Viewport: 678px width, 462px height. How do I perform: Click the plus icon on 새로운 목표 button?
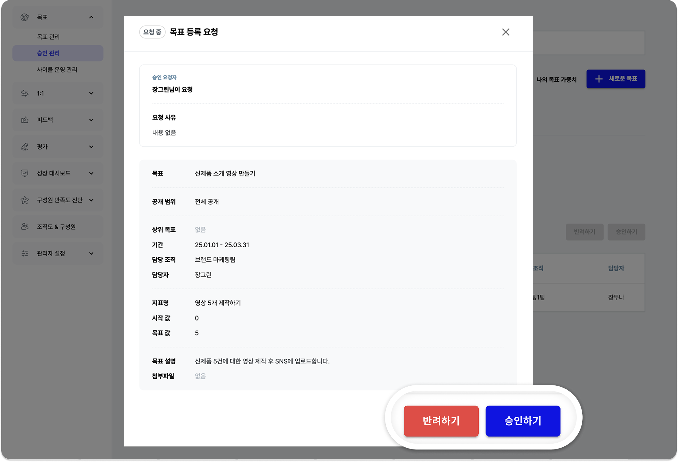tap(598, 79)
